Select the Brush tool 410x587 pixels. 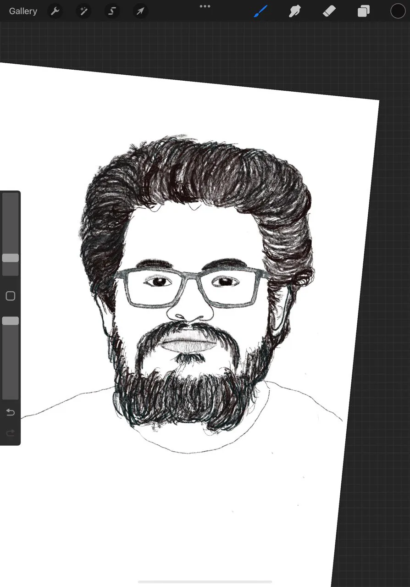(x=260, y=11)
